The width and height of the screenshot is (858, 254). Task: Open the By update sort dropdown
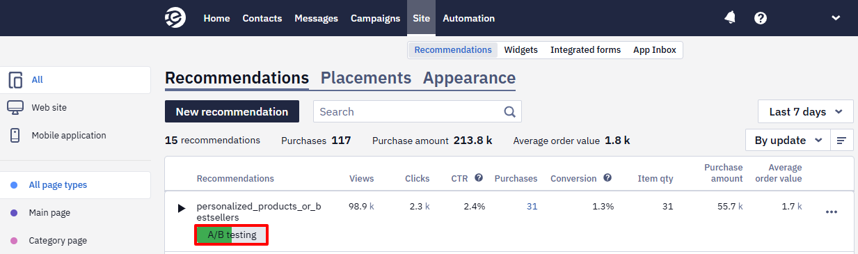pos(788,140)
